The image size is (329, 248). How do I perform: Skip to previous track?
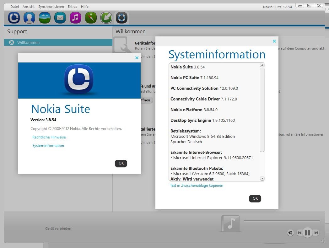tap(299, 233)
